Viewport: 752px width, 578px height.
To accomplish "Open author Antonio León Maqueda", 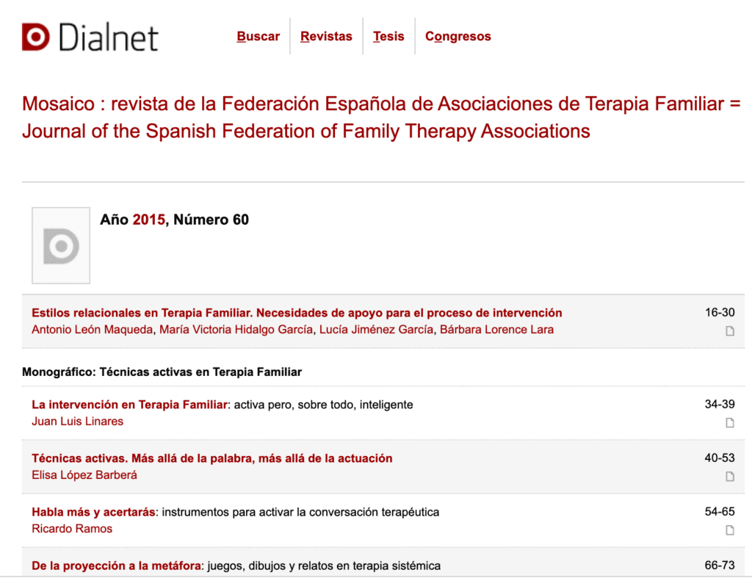I will [x=92, y=330].
